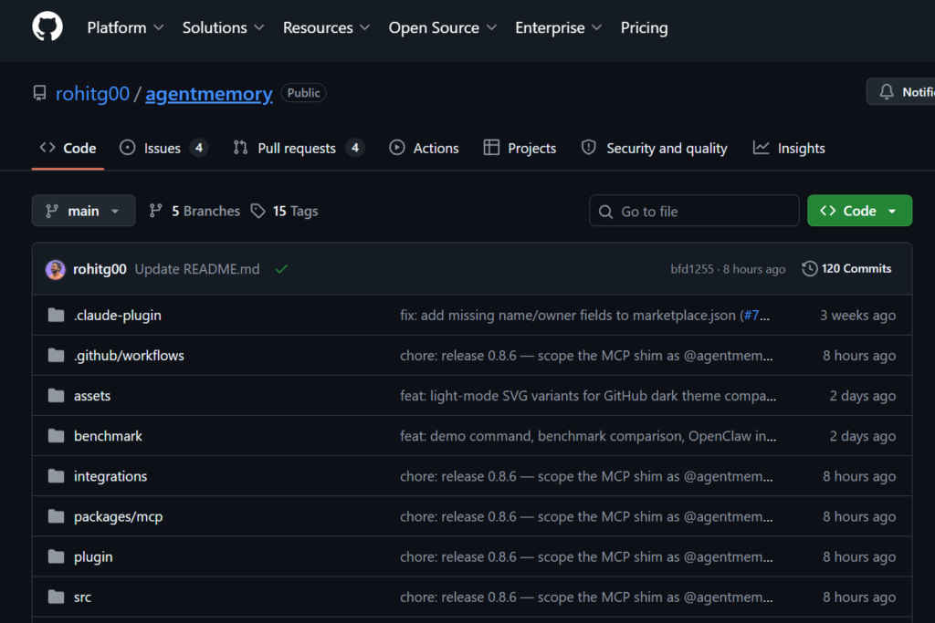Click the src folder icon
Screen dimensions: 935x623
(x=57, y=597)
